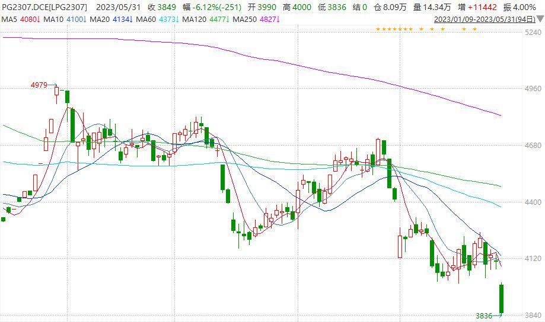Click the closing price 收 3849
This screenshot has width=545, height=322.
(x=162, y=7)
